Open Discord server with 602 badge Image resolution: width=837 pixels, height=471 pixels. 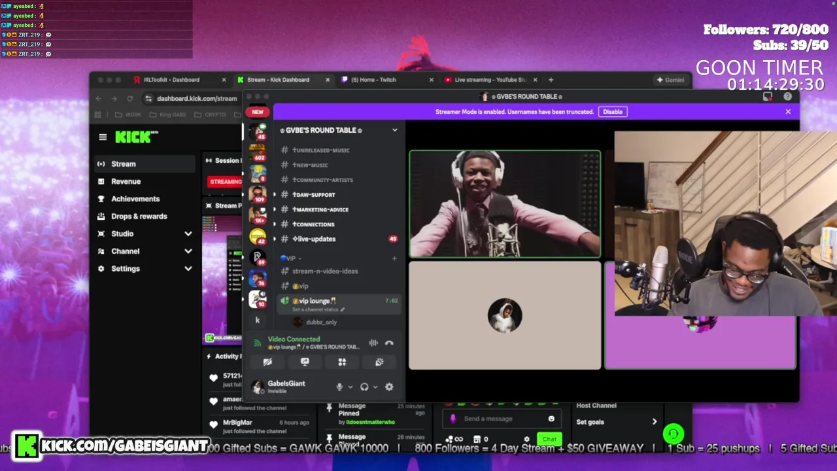pyautogui.click(x=258, y=152)
